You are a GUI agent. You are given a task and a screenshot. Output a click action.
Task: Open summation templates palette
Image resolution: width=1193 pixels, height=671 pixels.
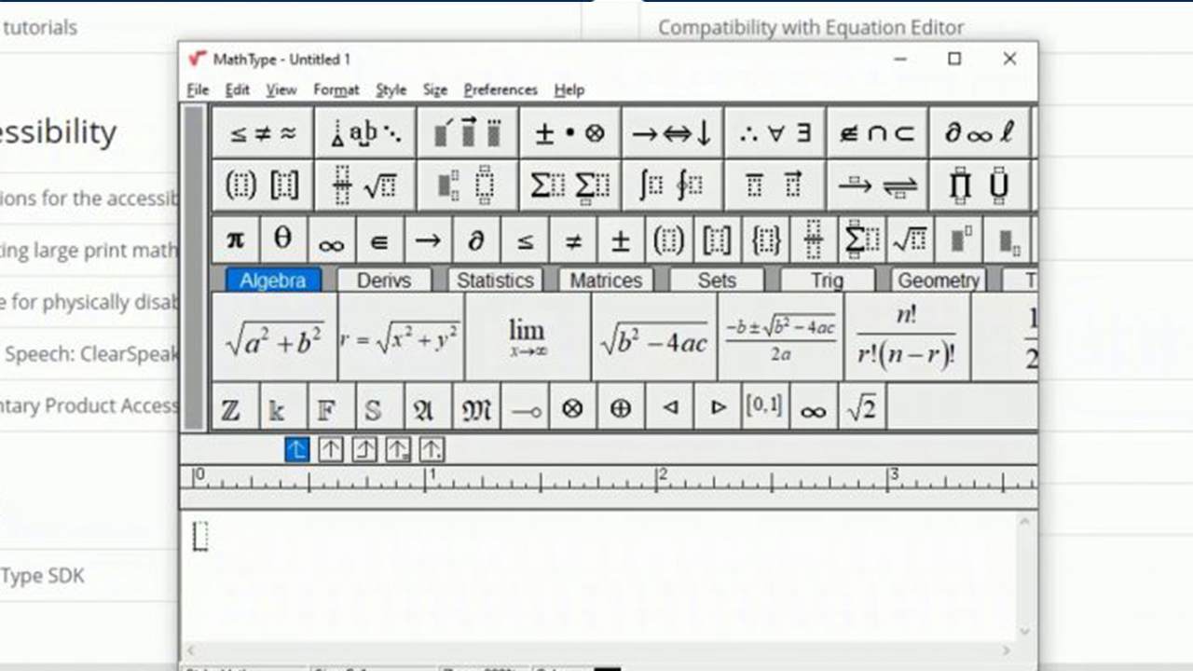click(x=570, y=185)
